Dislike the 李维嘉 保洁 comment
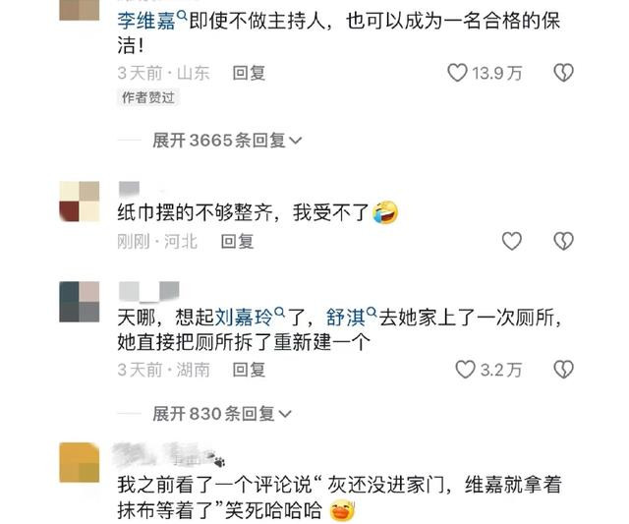This screenshot has width=629, height=524. click(563, 73)
